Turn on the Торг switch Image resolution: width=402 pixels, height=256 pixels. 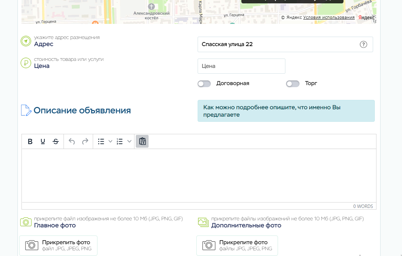click(x=292, y=84)
